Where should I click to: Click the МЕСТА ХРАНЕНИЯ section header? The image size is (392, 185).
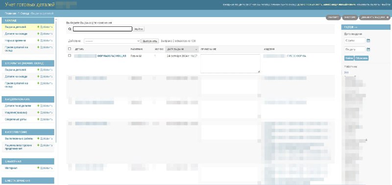coord(28,181)
